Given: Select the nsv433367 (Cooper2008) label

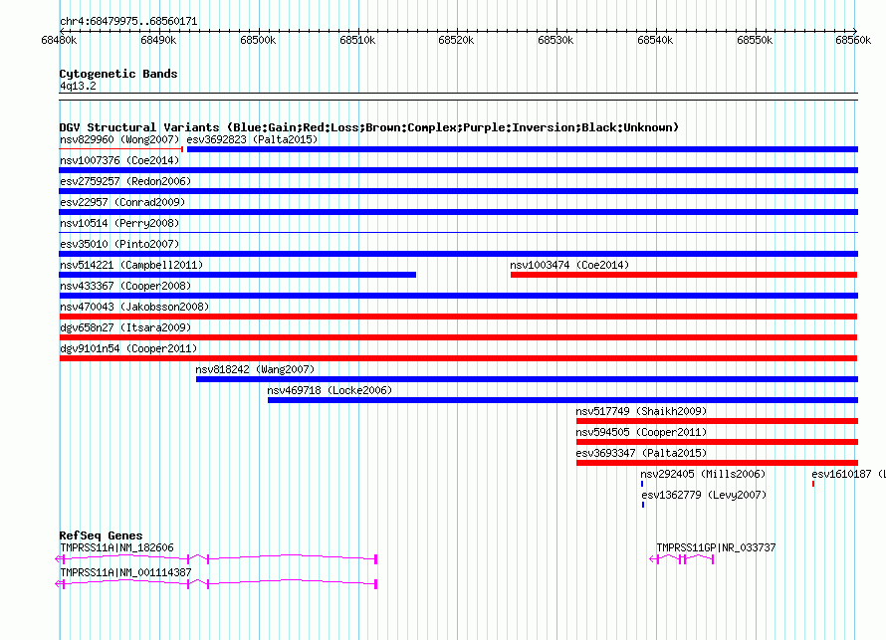Looking at the screenshot, I should point(125,286).
